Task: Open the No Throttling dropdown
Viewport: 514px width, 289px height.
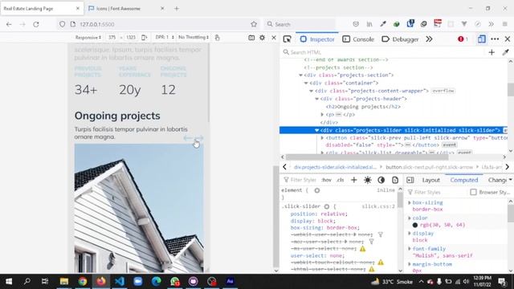Action: tap(194, 38)
